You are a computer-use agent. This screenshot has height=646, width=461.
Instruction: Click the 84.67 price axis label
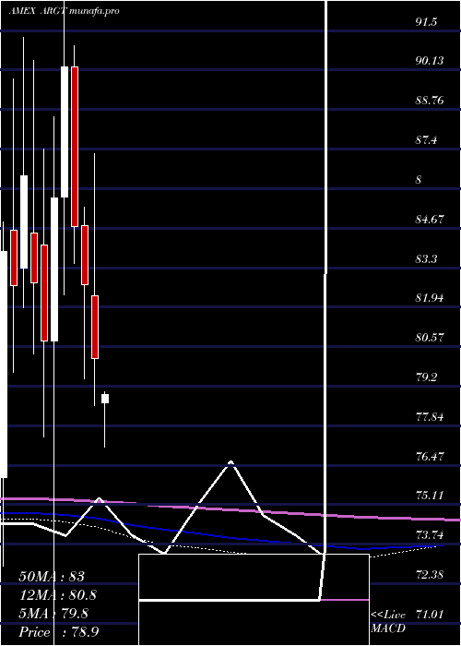coord(430,220)
